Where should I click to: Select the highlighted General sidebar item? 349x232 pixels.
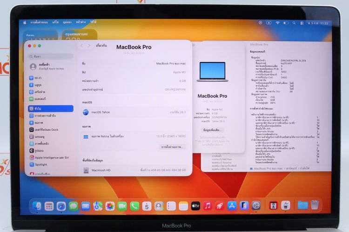click(x=51, y=109)
